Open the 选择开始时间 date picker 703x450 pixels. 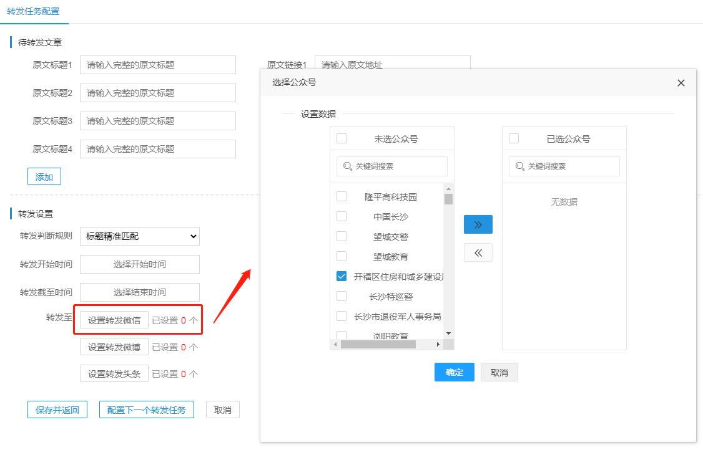140,264
